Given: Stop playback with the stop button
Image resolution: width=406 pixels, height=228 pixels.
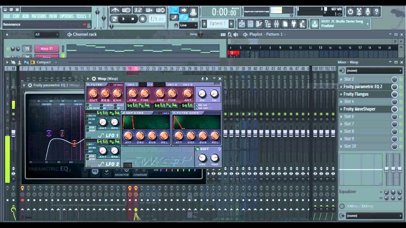Looking at the screenshot, I should (x=133, y=19).
